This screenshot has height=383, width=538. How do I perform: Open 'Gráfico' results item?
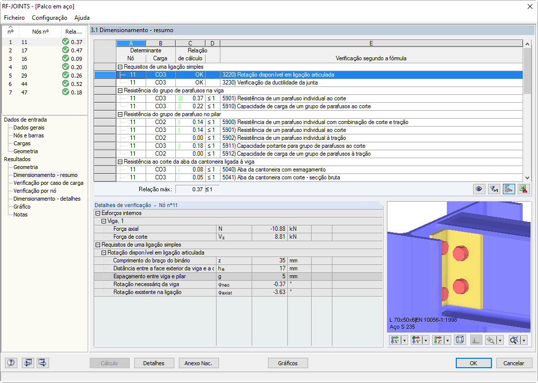22,207
